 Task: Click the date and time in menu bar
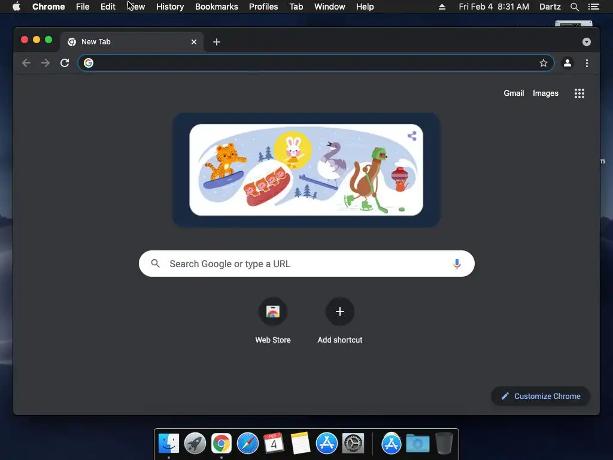point(494,7)
